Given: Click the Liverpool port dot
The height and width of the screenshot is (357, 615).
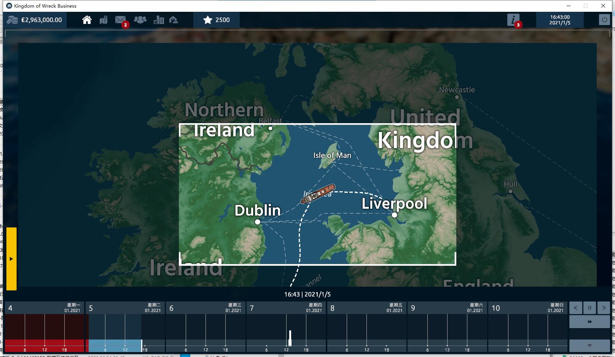Looking at the screenshot, I should (395, 215).
